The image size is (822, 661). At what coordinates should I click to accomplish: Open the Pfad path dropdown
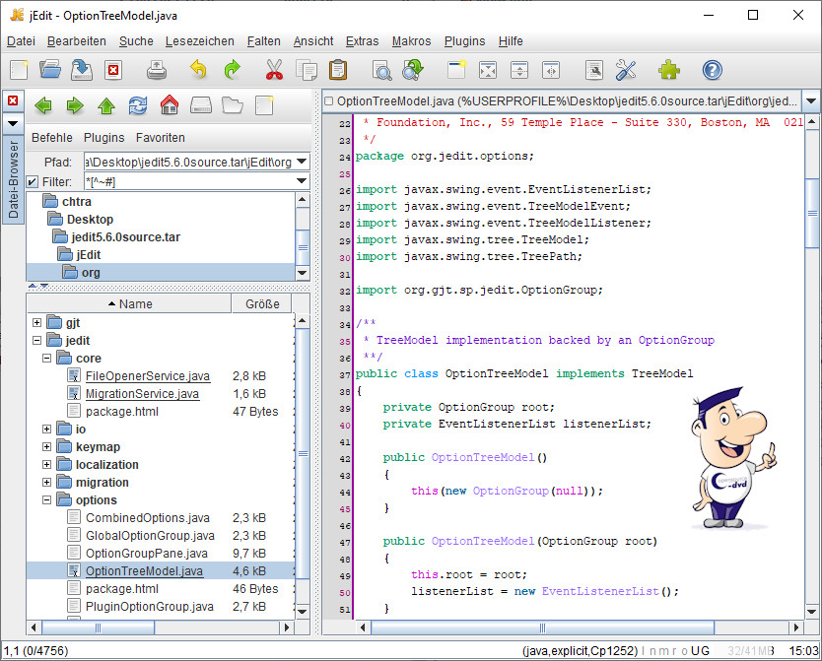tap(302, 162)
